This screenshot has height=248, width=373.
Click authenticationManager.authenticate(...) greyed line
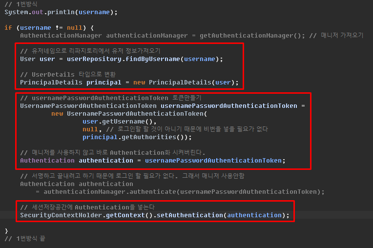pyautogui.click(x=180, y=192)
